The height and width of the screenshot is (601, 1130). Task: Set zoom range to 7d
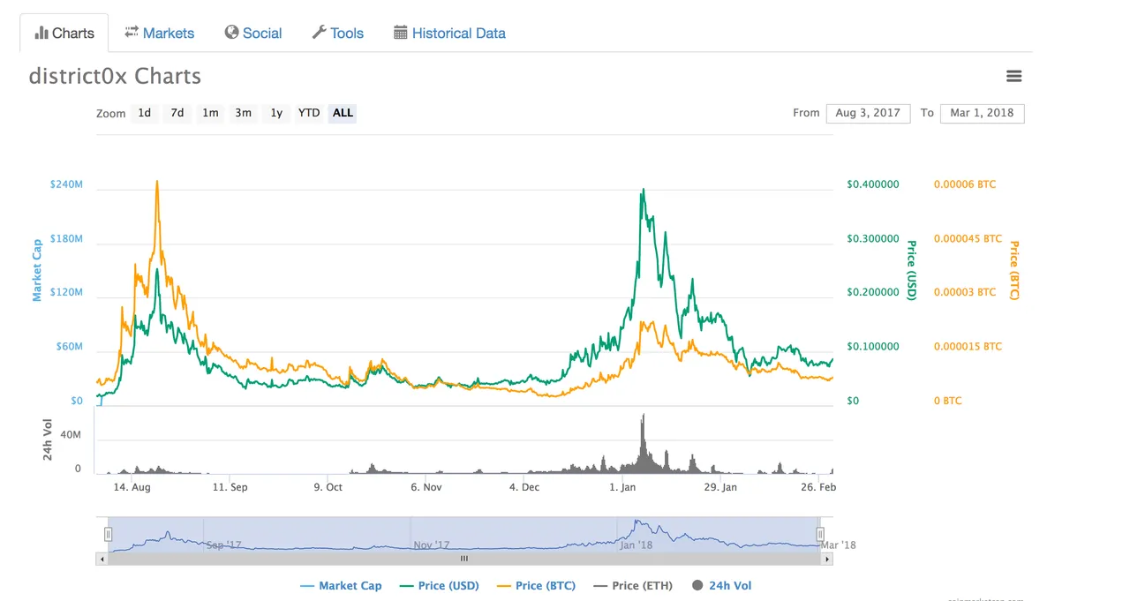177,113
